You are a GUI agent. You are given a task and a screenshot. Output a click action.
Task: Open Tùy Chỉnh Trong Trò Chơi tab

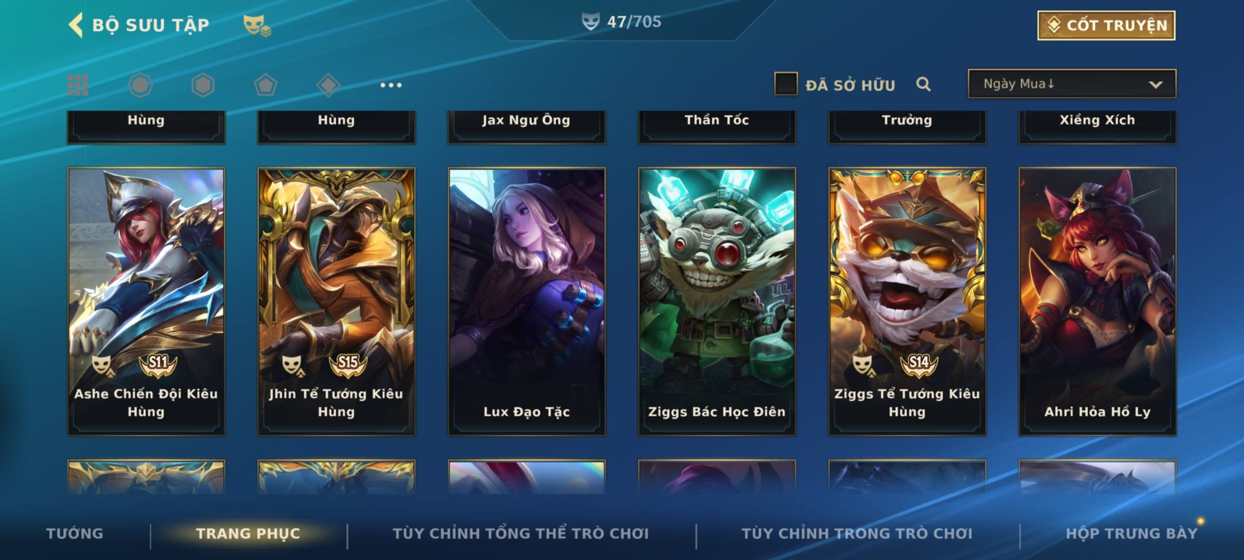[x=857, y=533]
